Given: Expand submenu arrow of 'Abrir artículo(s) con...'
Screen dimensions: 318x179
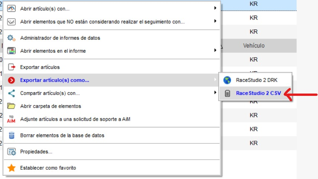Looking at the screenshot, I should coord(215,8).
